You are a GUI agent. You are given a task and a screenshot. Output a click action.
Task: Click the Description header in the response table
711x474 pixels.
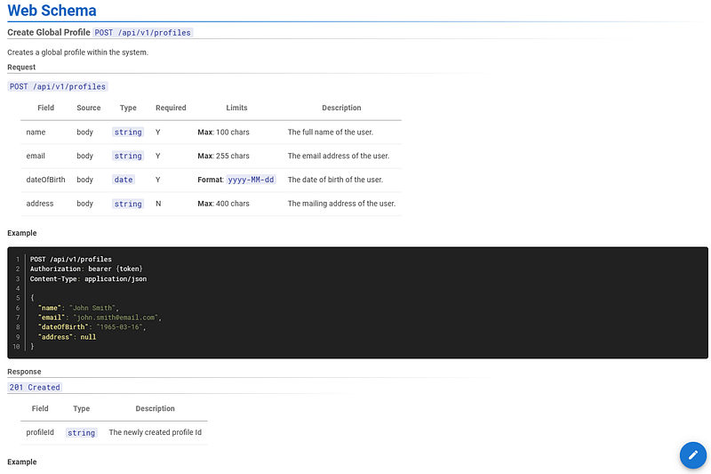click(x=155, y=409)
